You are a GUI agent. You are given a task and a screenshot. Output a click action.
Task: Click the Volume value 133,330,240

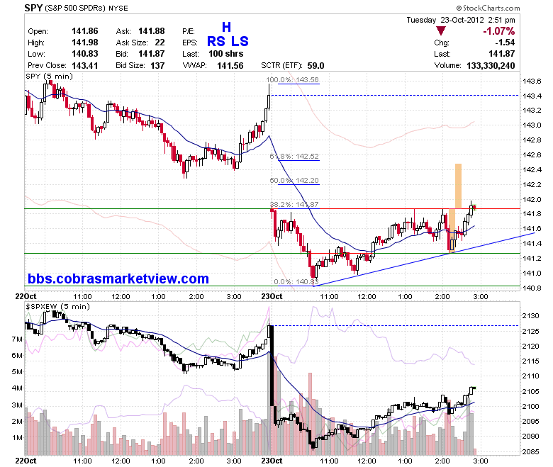491,66
